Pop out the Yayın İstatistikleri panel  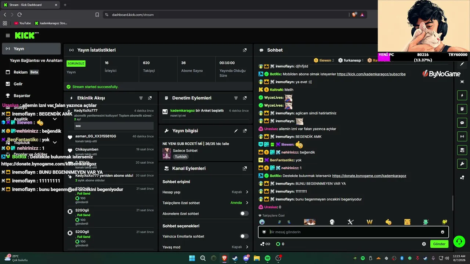click(x=245, y=50)
